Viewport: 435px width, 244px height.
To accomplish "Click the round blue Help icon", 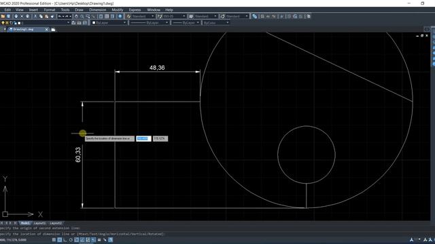I will click(120, 16).
